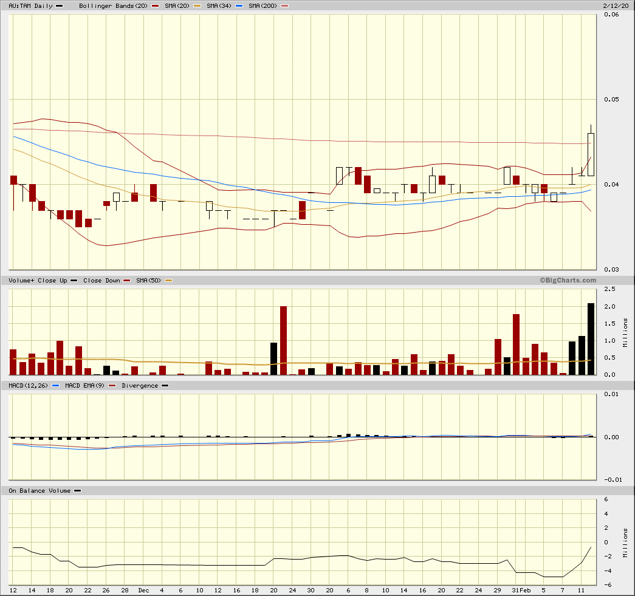635x596 pixels.
Task: Click the MACD EMA(9) label
Action: (84, 386)
